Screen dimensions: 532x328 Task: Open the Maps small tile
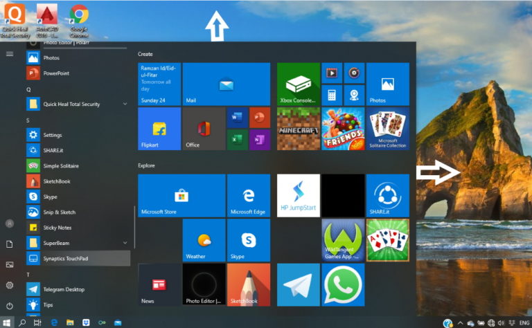coord(354,95)
